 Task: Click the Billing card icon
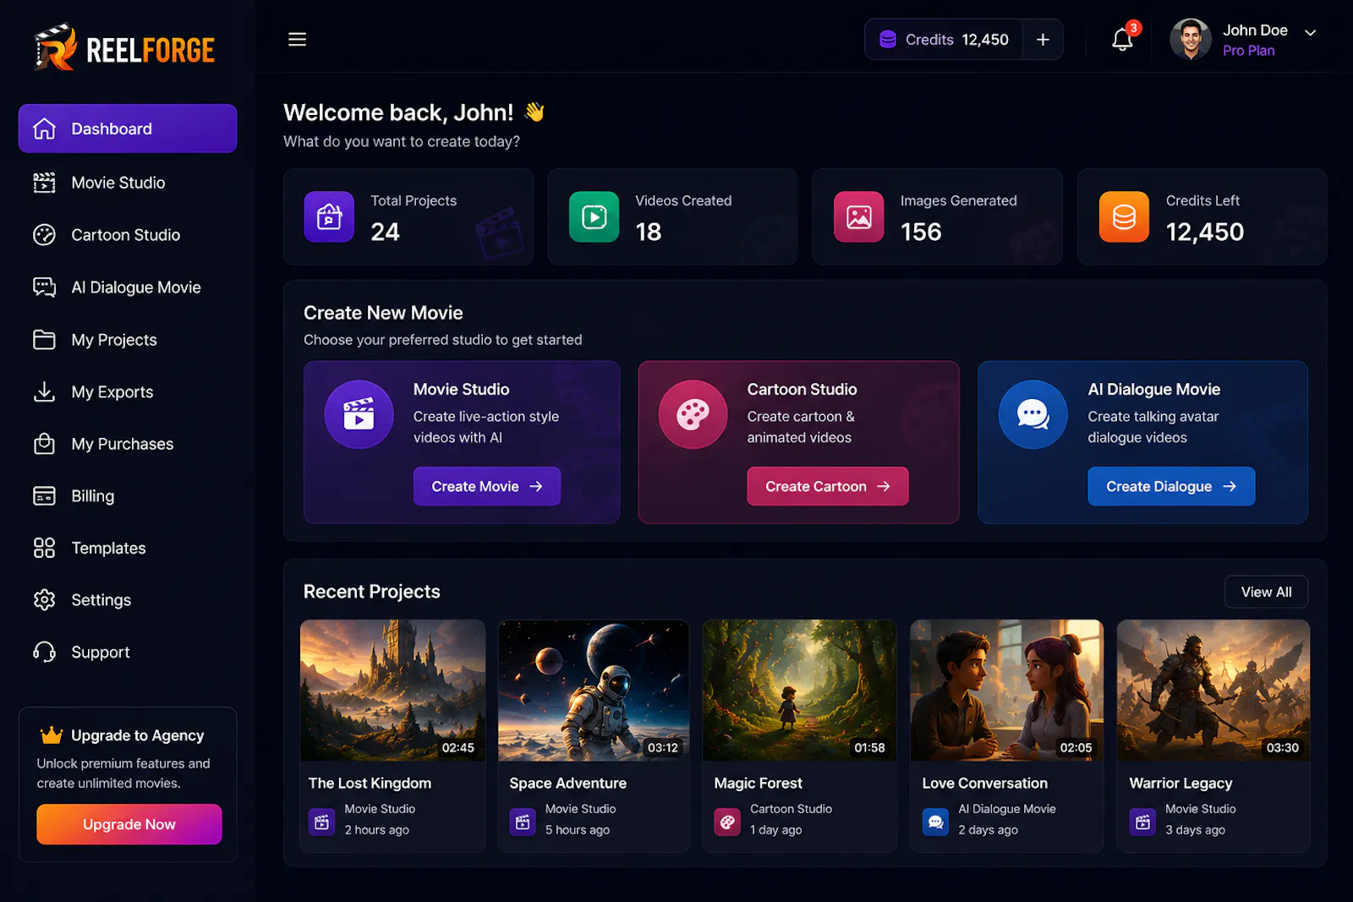click(x=44, y=496)
